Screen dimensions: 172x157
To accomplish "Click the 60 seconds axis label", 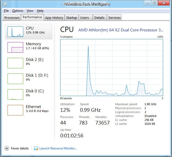I will (66, 98).
